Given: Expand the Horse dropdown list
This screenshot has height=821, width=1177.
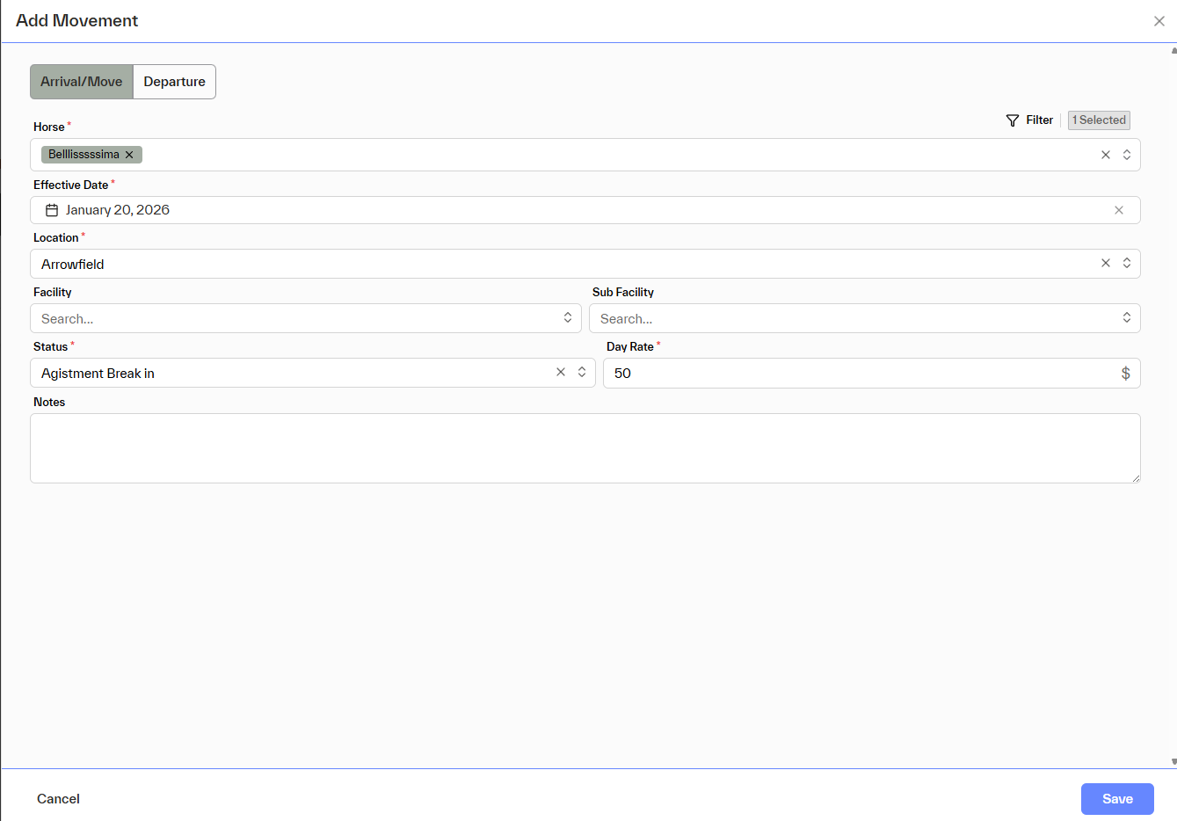Looking at the screenshot, I should point(1127,155).
